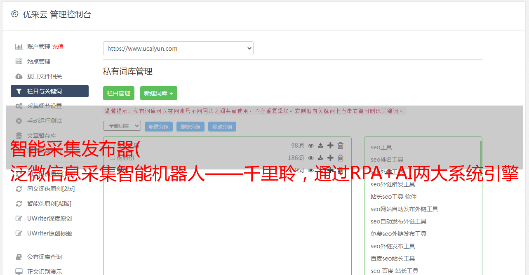529x275 pixels.
Task: Click the 新建分组 button
Action: pyautogui.click(x=159, y=127)
